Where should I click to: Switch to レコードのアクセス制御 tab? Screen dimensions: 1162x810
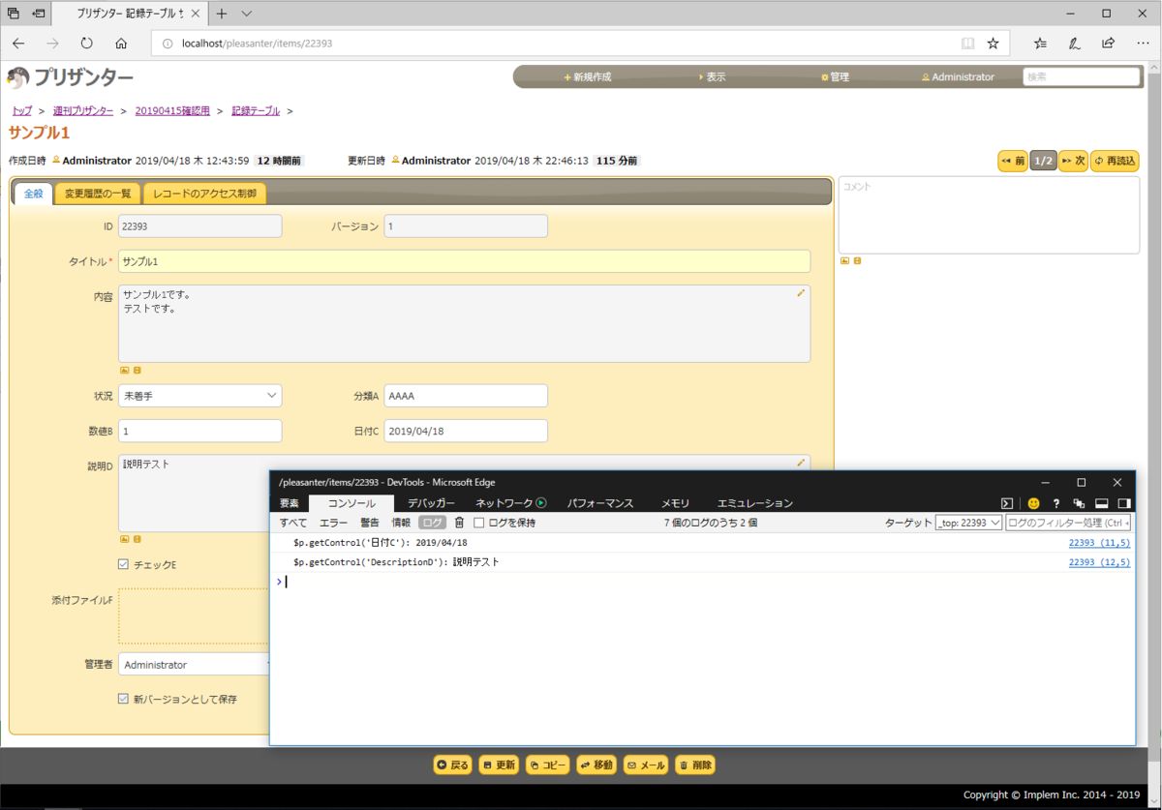coord(204,194)
